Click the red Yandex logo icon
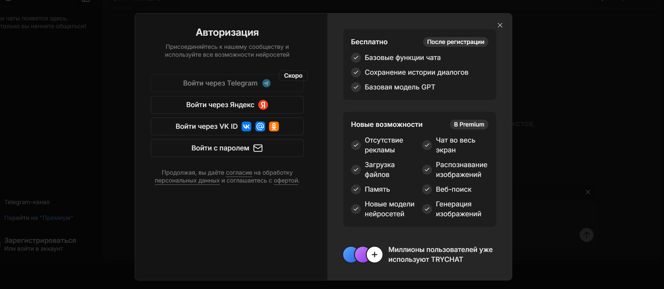The height and width of the screenshot is (289, 664). [x=263, y=105]
